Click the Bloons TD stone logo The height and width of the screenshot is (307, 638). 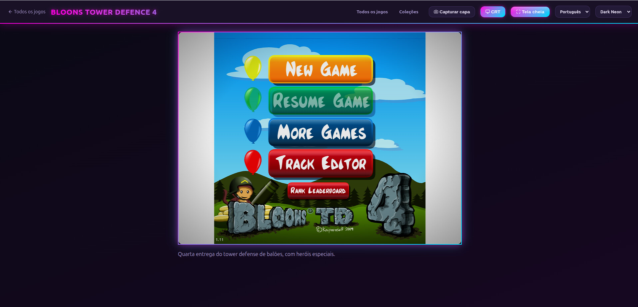click(x=291, y=218)
